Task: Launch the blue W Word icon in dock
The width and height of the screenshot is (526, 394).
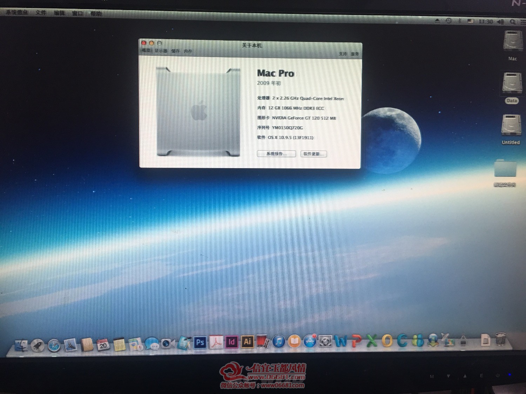Action: click(x=341, y=341)
